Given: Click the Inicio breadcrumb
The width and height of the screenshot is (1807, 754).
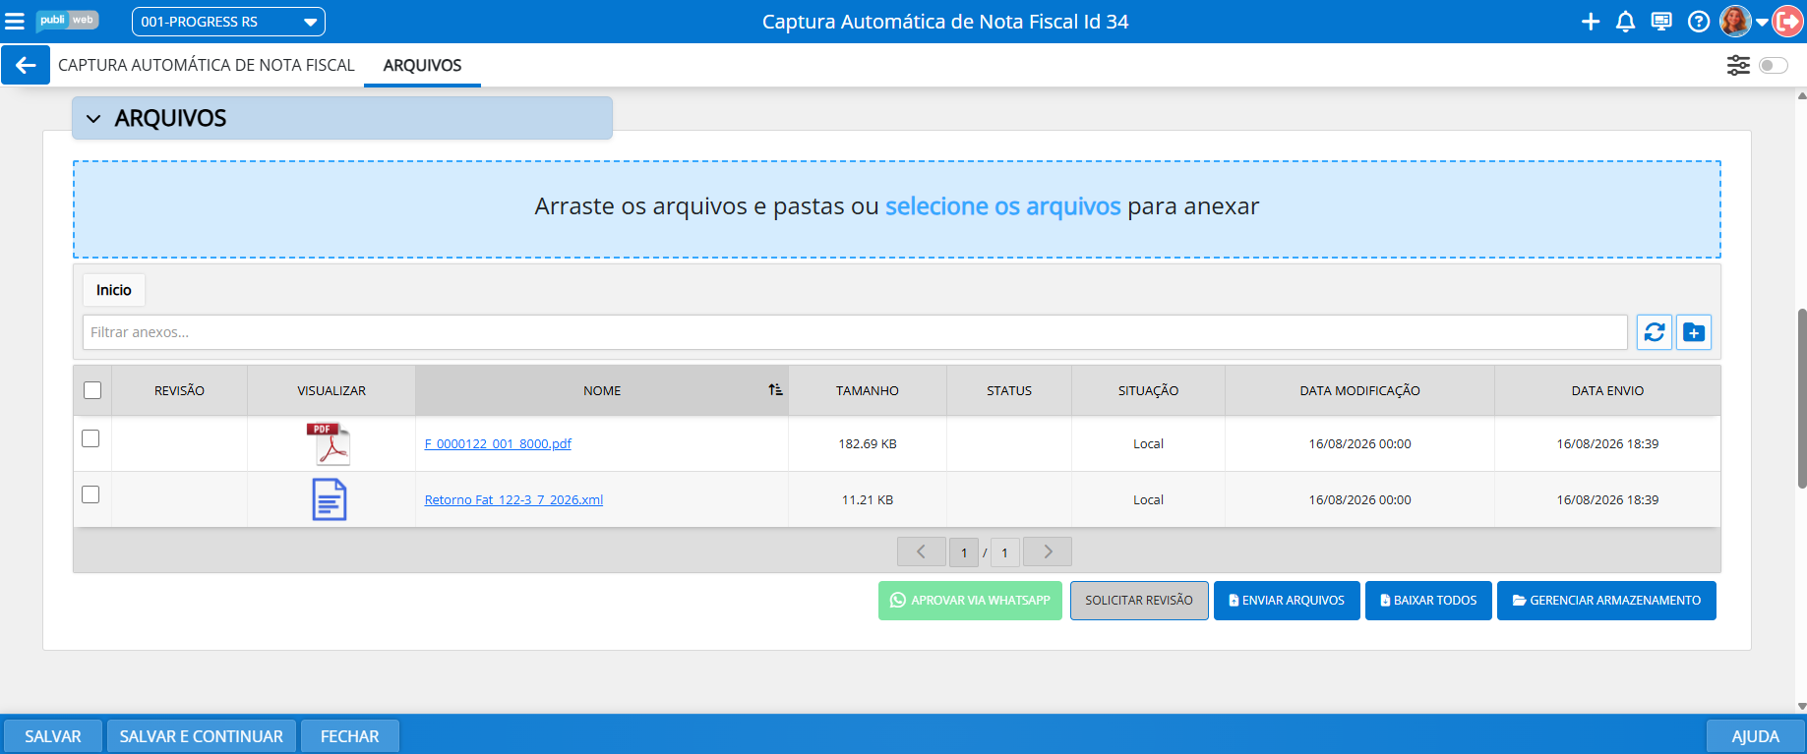Looking at the screenshot, I should [x=114, y=290].
